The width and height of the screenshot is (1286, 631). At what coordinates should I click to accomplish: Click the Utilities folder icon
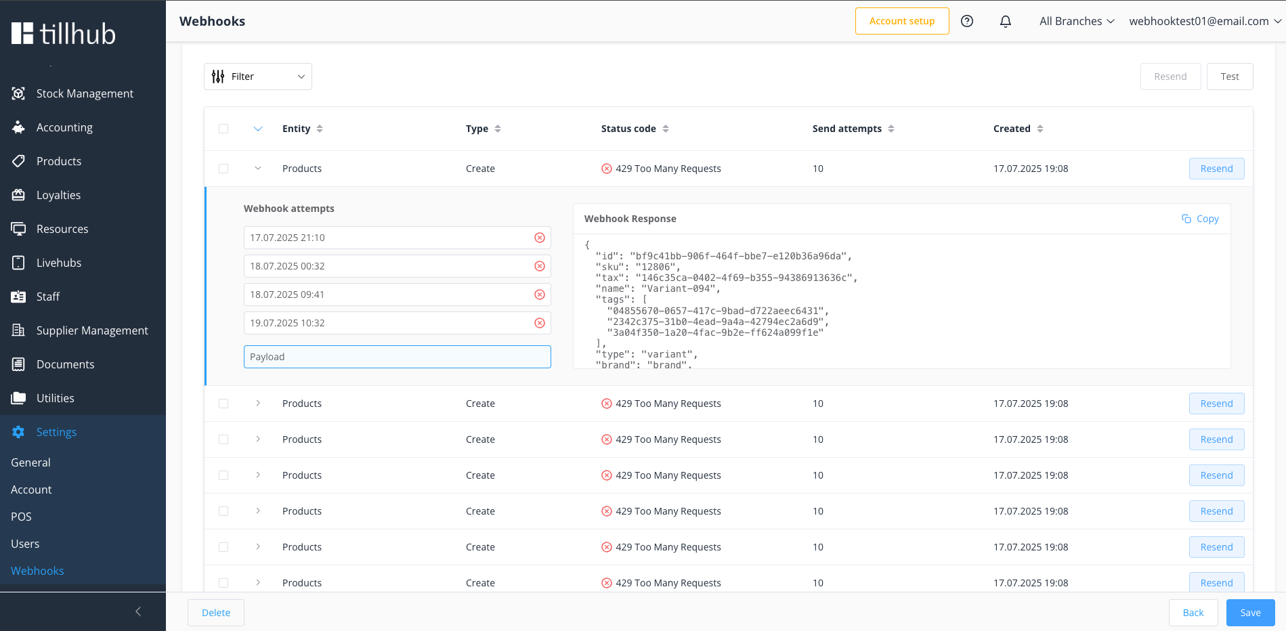pos(19,398)
